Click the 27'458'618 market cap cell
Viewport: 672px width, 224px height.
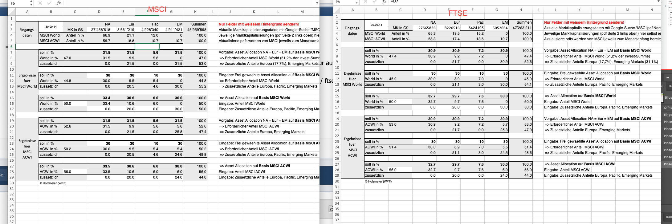[99, 30]
